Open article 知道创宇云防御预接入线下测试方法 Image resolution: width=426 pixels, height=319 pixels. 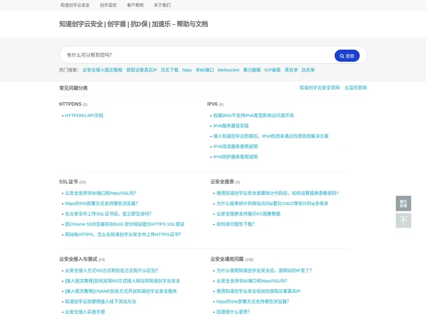(x=100, y=301)
